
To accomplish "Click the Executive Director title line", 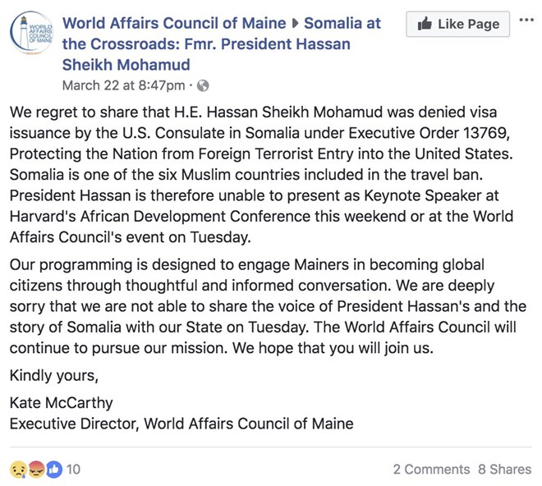I will click(181, 424).
